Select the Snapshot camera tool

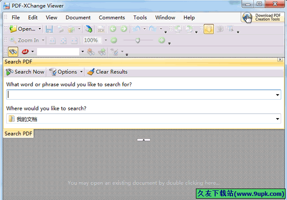(220, 29)
